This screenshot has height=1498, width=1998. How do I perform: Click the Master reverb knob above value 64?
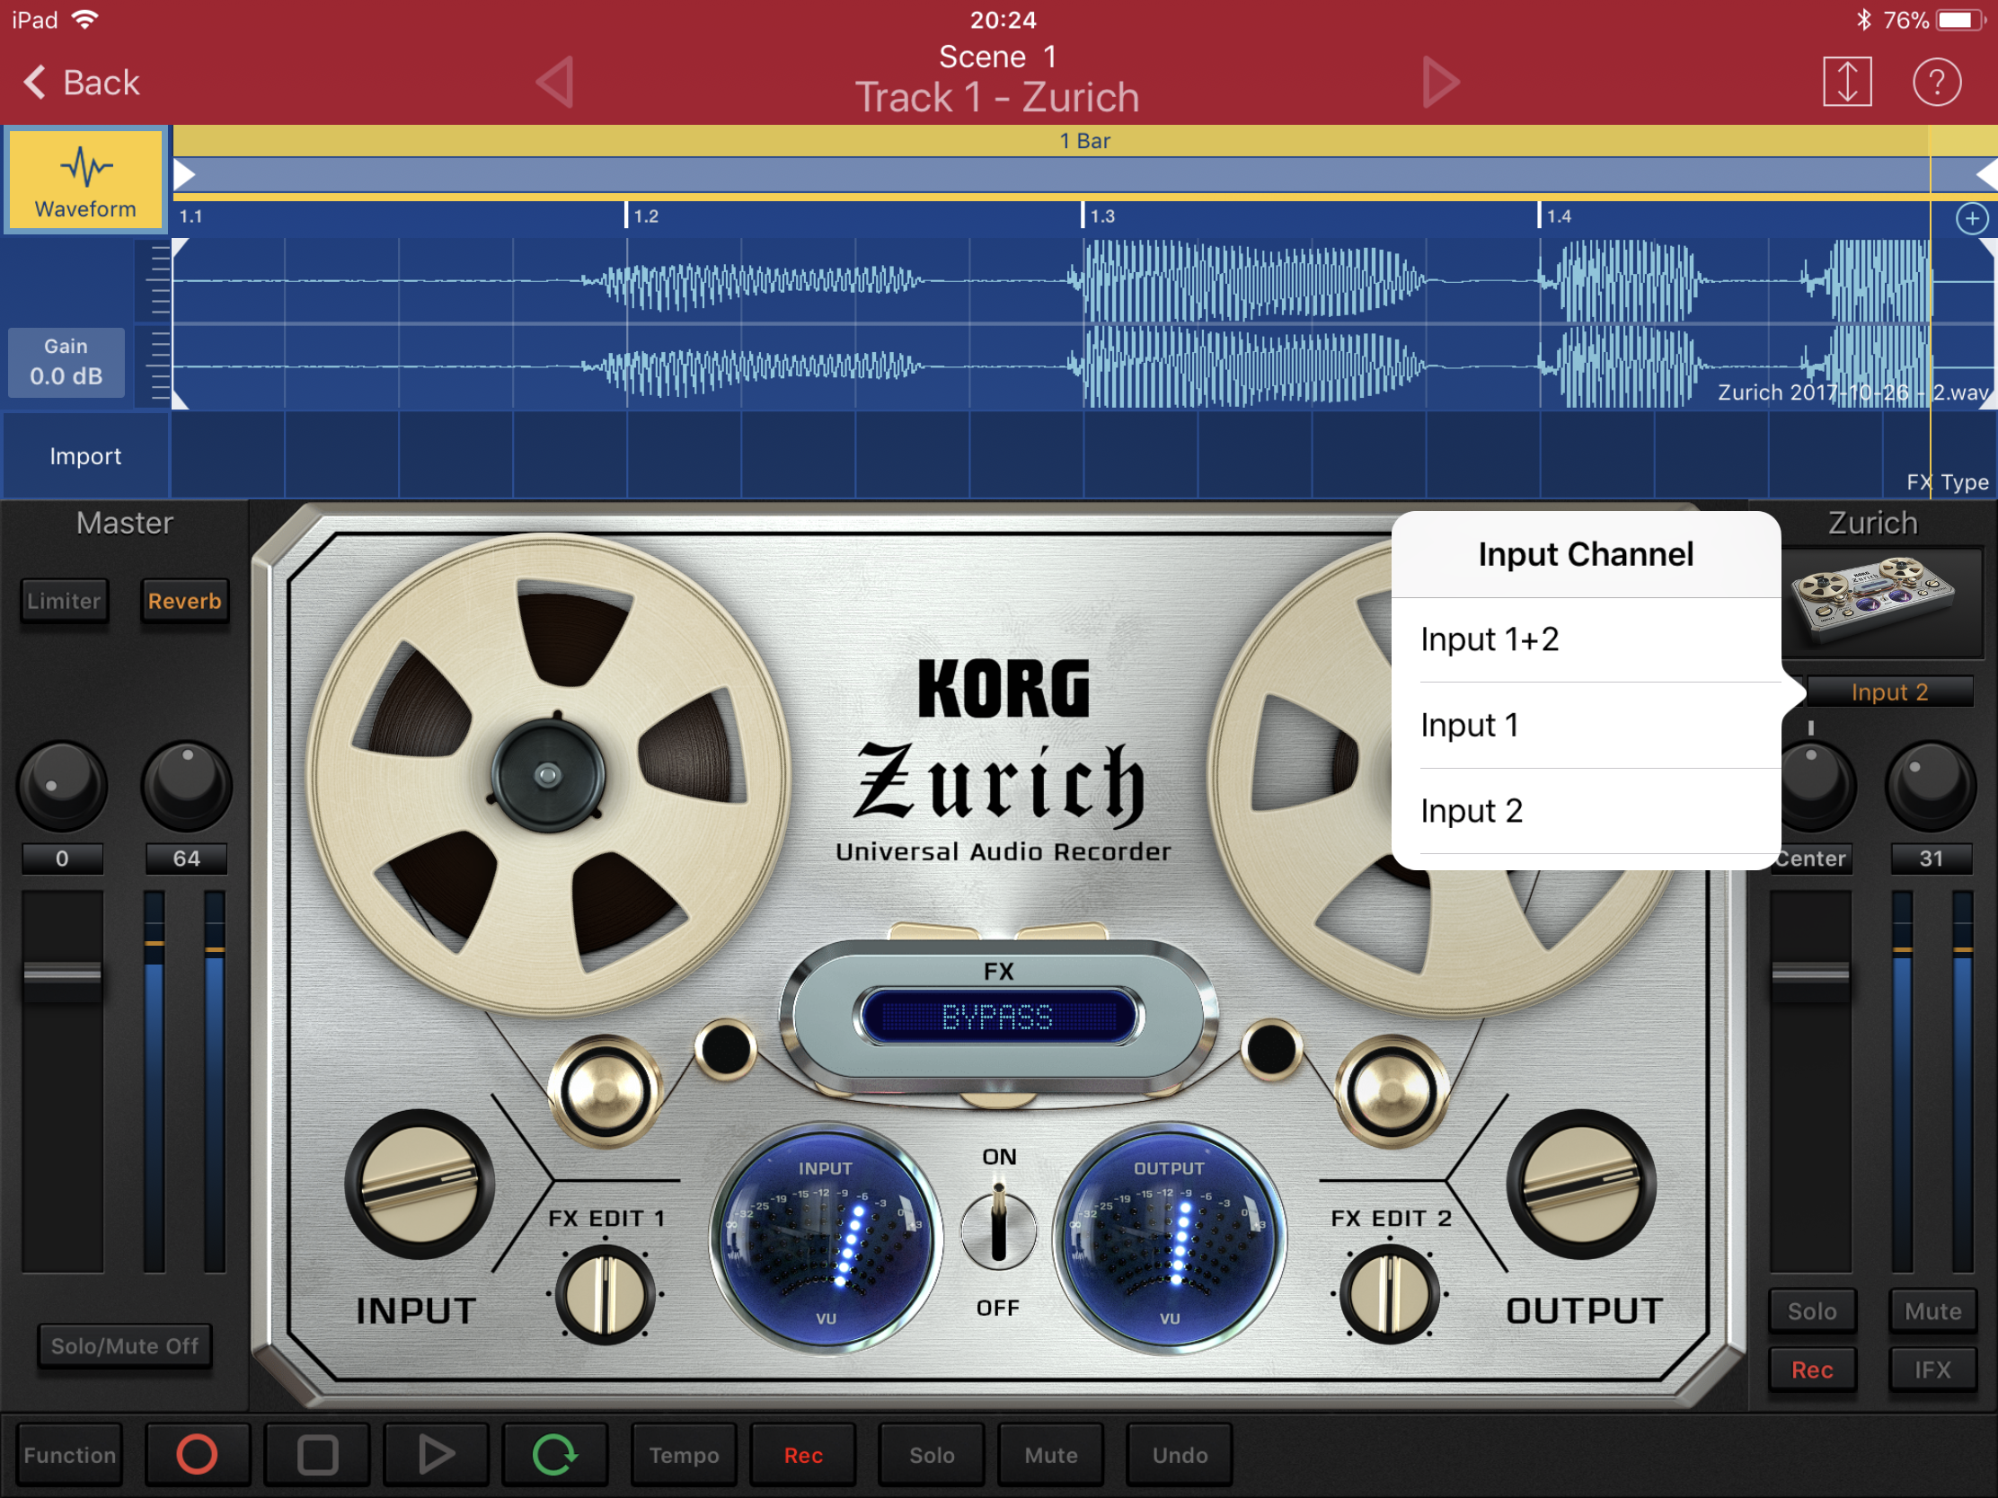[x=186, y=787]
